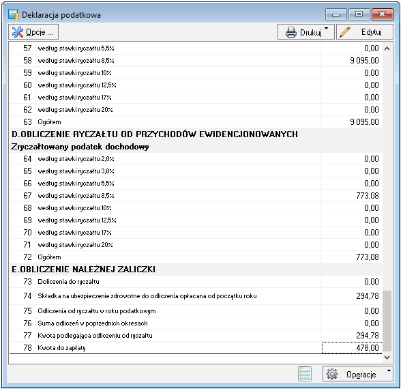Open the notepad icon beside Operacje

coord(305,374)
